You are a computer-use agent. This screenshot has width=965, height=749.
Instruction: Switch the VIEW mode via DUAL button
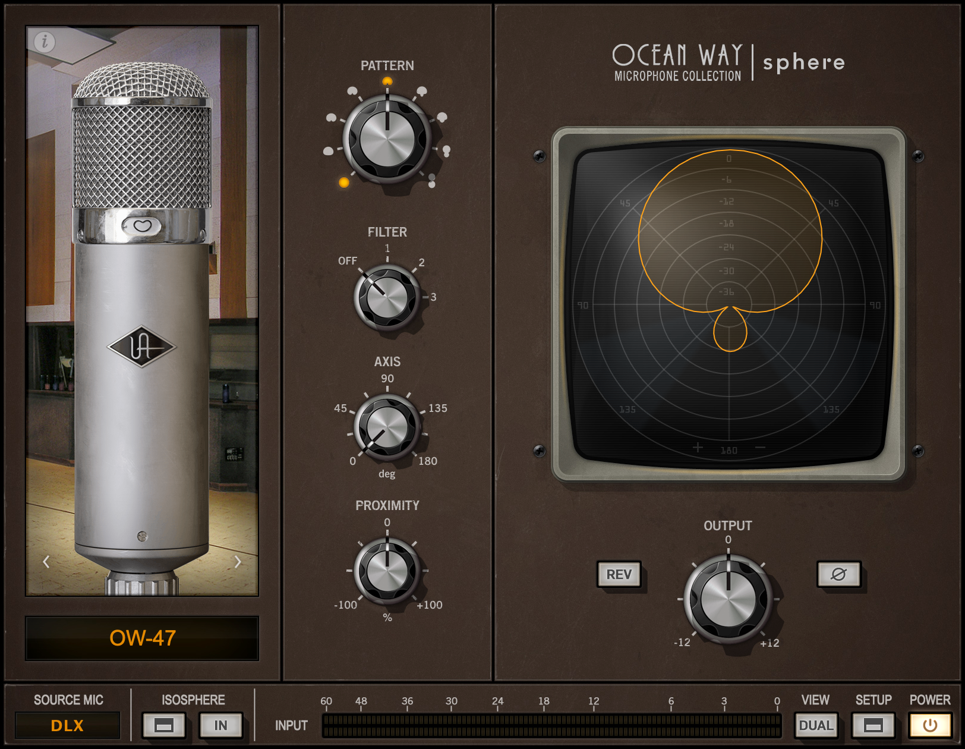pos(816,725)
